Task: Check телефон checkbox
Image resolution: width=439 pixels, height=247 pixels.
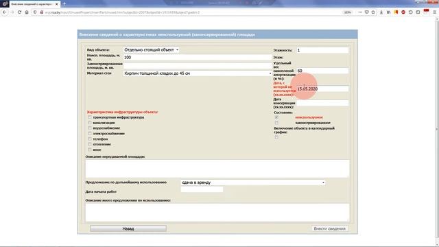Action: pyautogui.click(x=90, y=139)
